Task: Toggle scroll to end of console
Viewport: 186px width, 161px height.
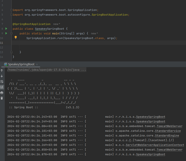Action: click(x=2, y=87)
